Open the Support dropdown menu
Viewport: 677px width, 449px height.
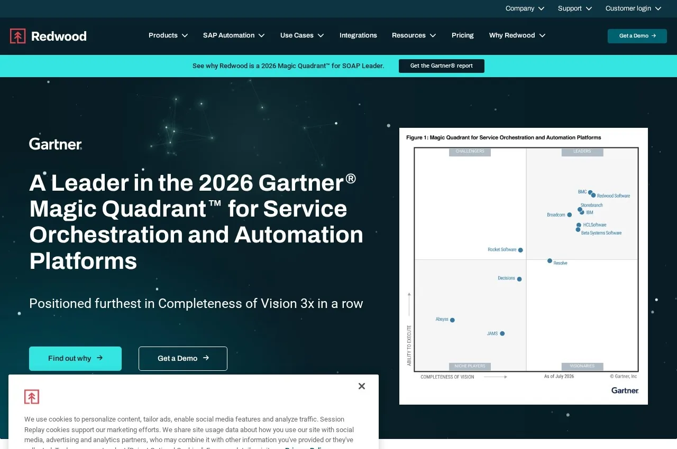(x=575, y=8)
